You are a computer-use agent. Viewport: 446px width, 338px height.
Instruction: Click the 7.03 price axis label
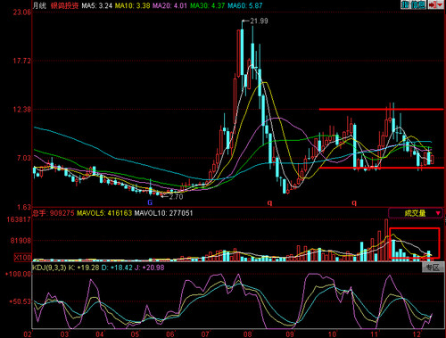click(24, 158)
